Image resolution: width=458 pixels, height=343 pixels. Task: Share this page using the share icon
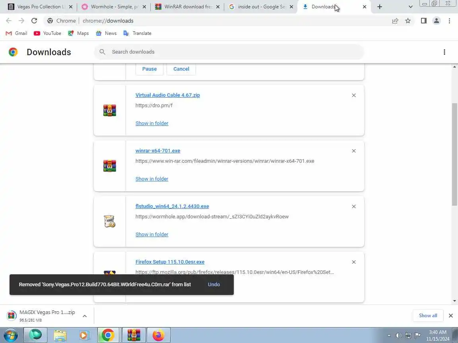coord(395,21)
